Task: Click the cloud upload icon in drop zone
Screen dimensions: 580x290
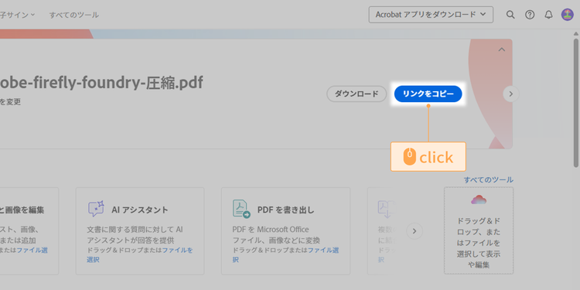Action: tap(479, 200)
